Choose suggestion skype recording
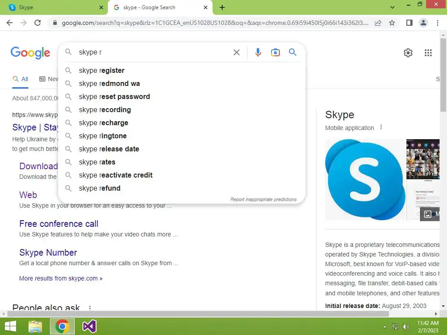 [182, 109]
